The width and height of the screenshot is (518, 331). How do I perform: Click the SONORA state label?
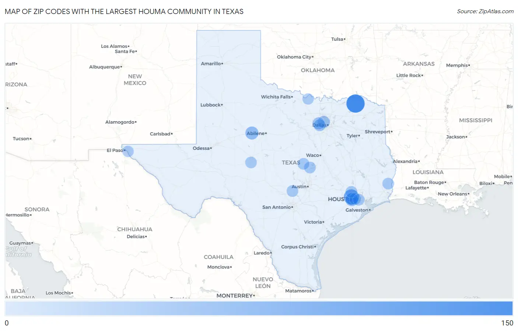point(37,209)
